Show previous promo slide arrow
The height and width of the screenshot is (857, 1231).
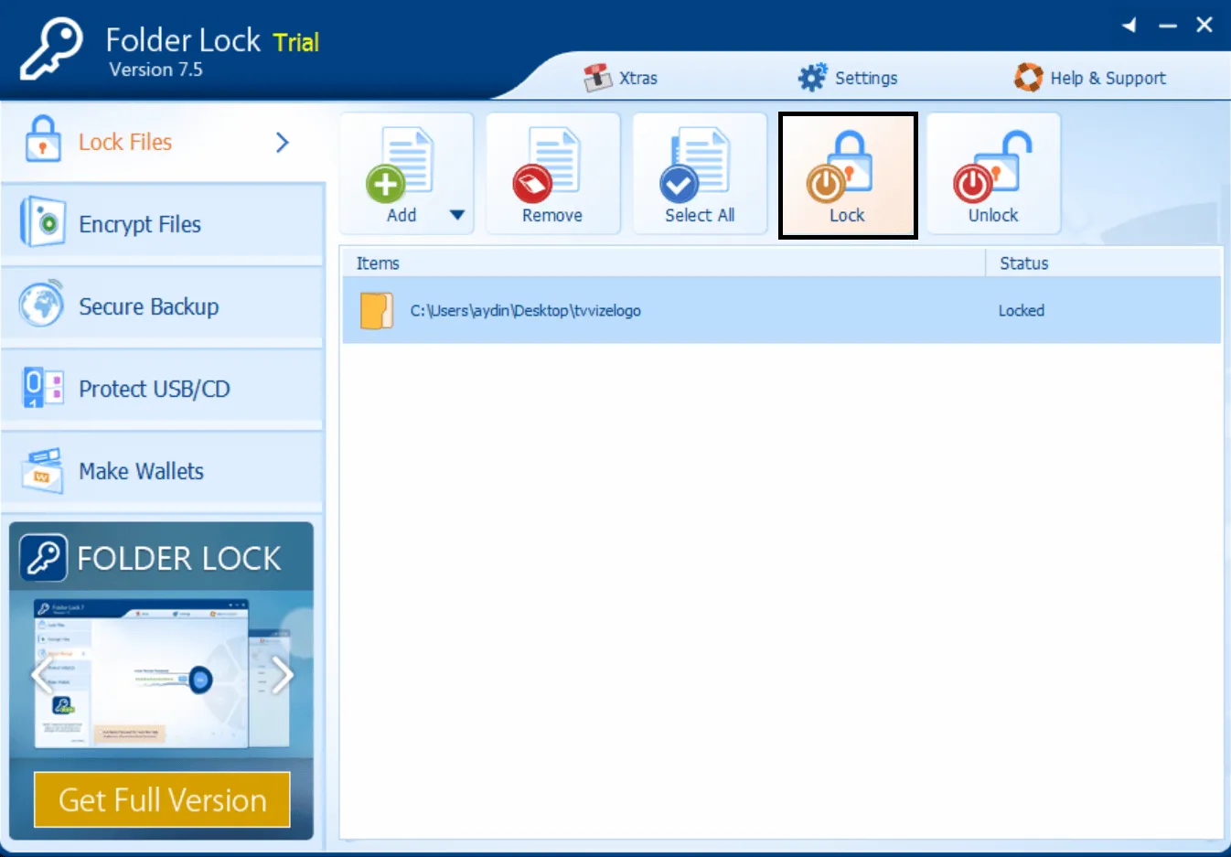(x=39, y=676)
